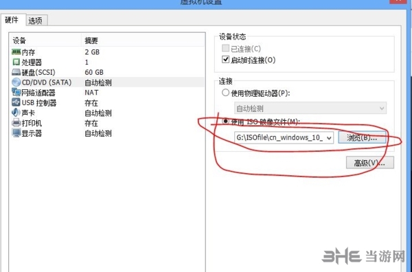Select 使用 ISO 映像文件(M) radio button
The image size is (412, 272).
pyautogui.click(x=225, y=121)
